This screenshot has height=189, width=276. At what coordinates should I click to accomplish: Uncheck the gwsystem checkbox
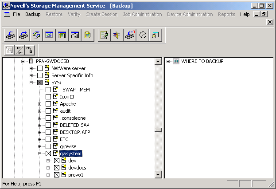tap(48, 154)
